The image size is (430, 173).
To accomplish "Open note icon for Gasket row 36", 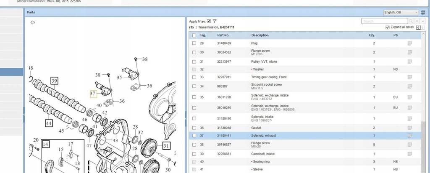I will pos(410,128).
